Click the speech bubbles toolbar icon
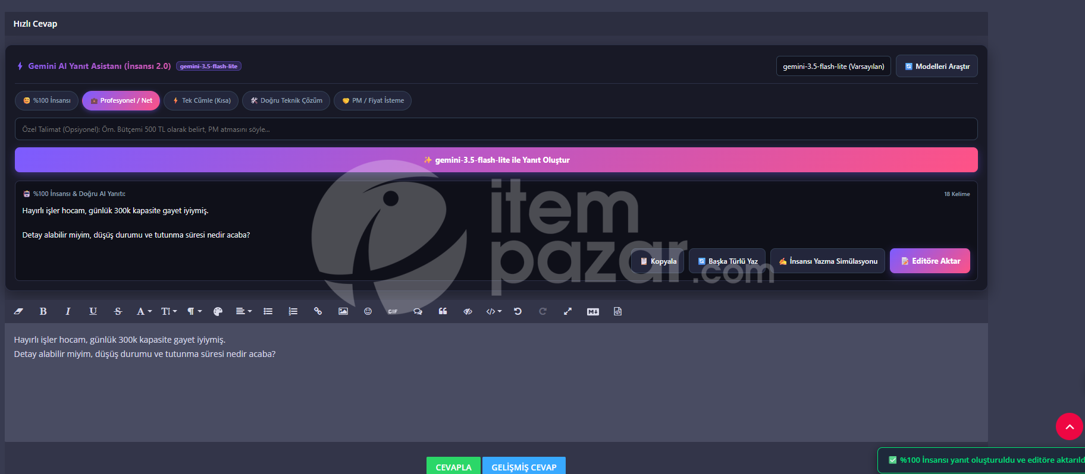Screen dimensions: 1085x474 (418, 311)
